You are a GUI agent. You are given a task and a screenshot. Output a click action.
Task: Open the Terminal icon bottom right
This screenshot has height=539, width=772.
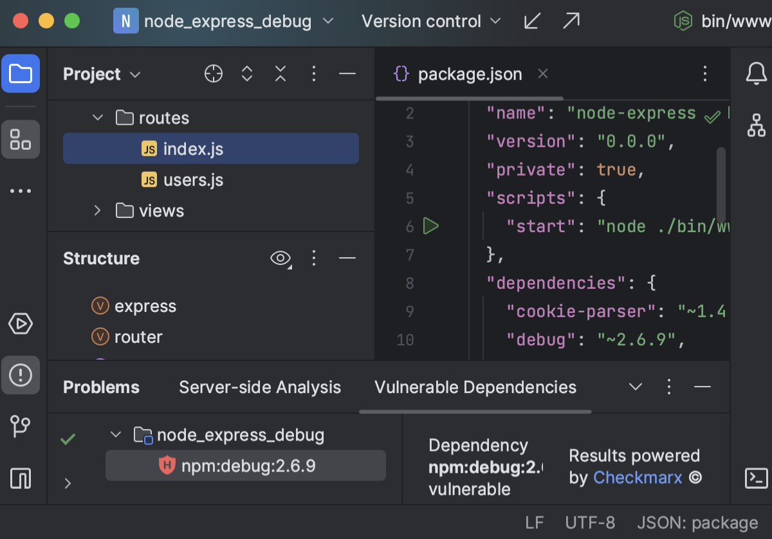tap(755, 477)
